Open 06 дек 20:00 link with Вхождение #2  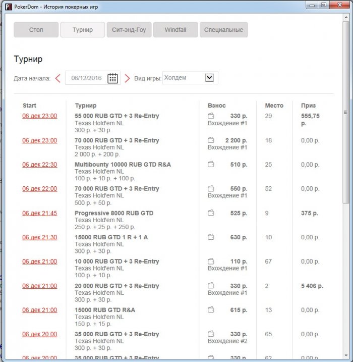(40, 334)
